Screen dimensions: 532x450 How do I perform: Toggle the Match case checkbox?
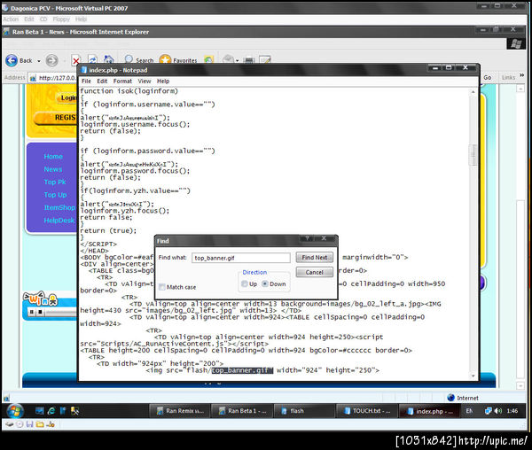[x=162, y=287]
